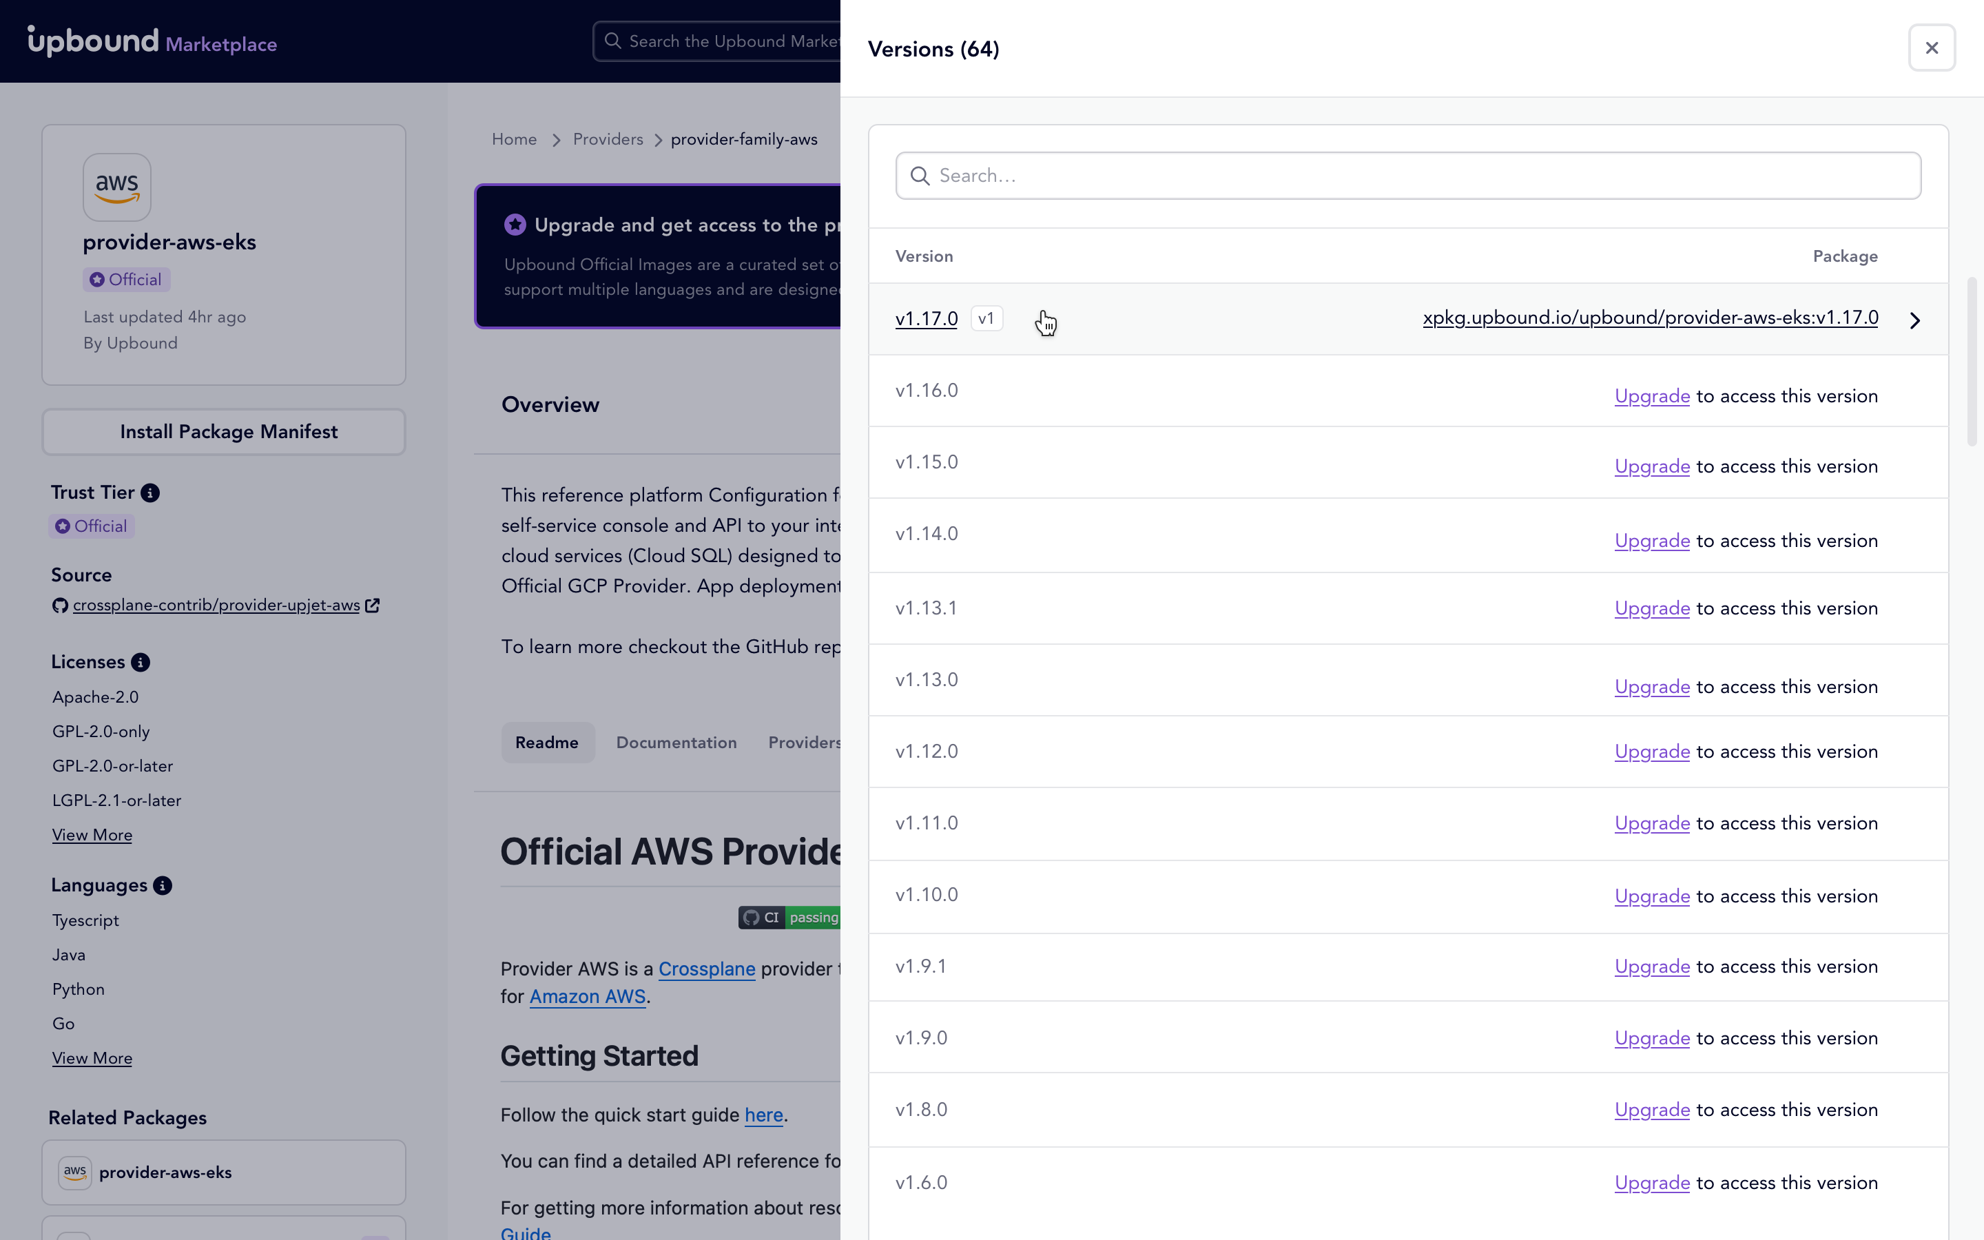
Task: Click the Official Trust Tier badge
Action: [x=92, y=526]
